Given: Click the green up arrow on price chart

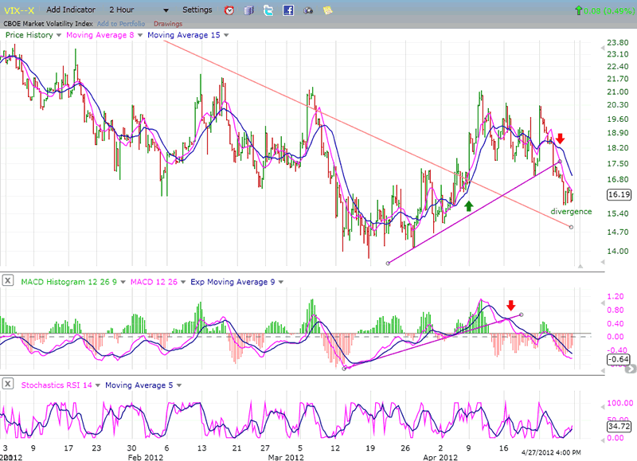Looking at the screenshot, I should (469, 205).
